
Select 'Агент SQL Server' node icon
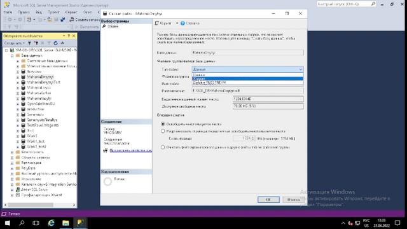(x=18, y=190)
